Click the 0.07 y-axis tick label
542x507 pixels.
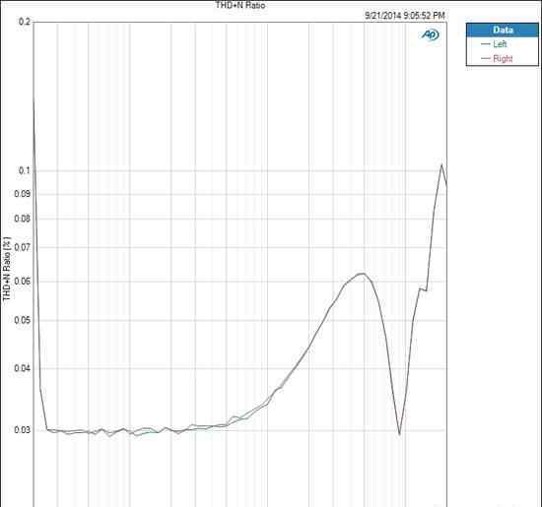pos(23,247)
